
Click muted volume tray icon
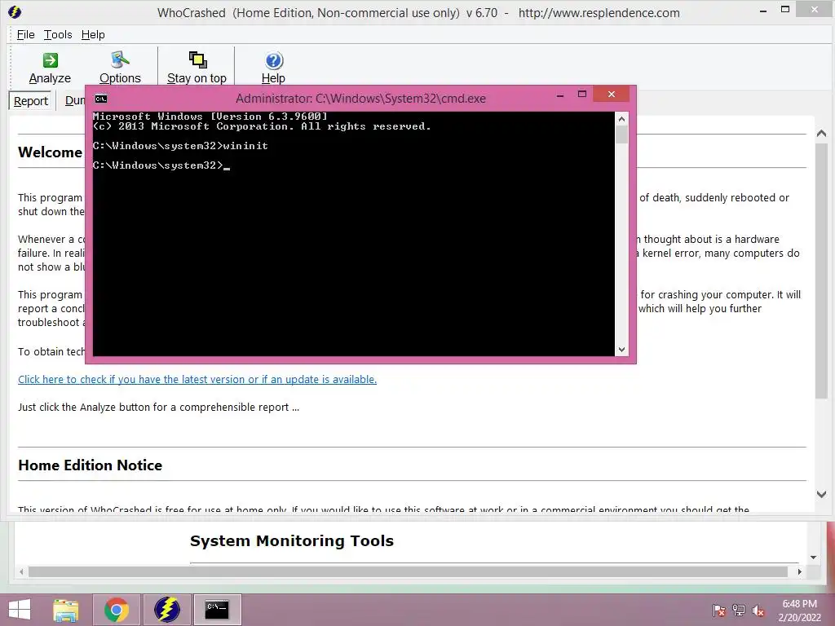point(758,611)
